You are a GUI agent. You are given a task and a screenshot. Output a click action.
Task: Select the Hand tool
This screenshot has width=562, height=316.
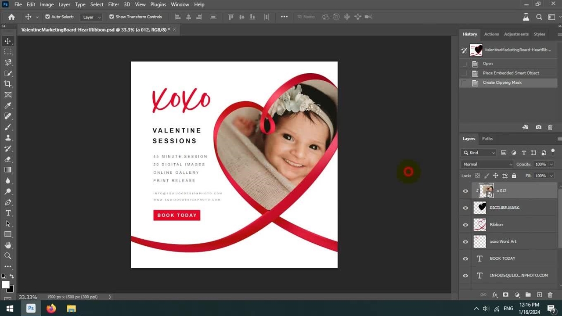click(x=8, y=245)
